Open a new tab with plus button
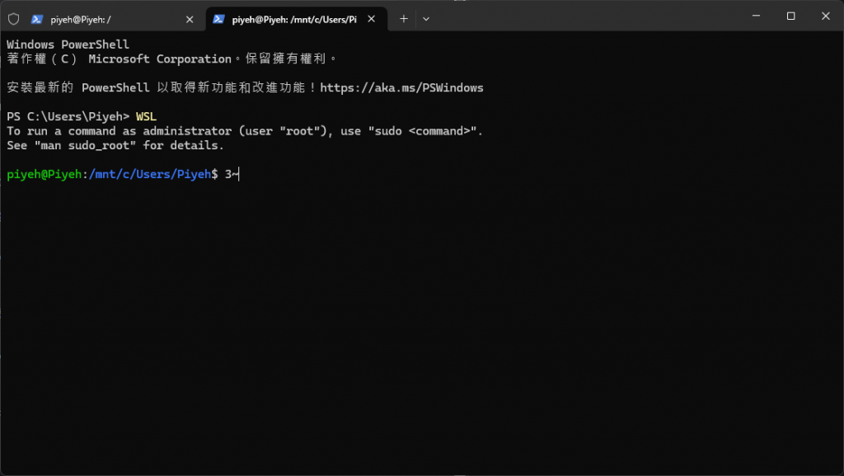The width and height of the screenshot is (844, 476). coord(404,19)
